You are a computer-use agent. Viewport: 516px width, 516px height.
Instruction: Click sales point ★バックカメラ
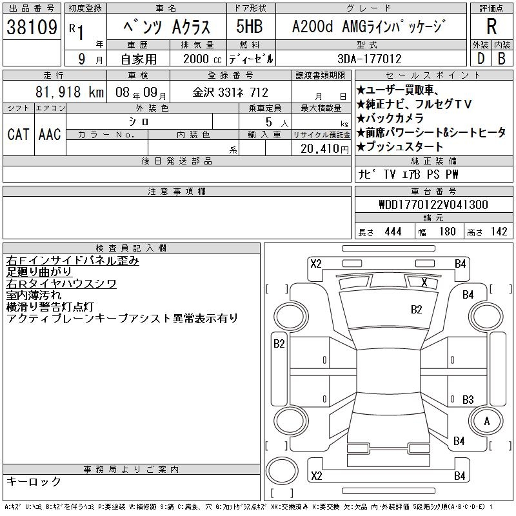point(390,118)
